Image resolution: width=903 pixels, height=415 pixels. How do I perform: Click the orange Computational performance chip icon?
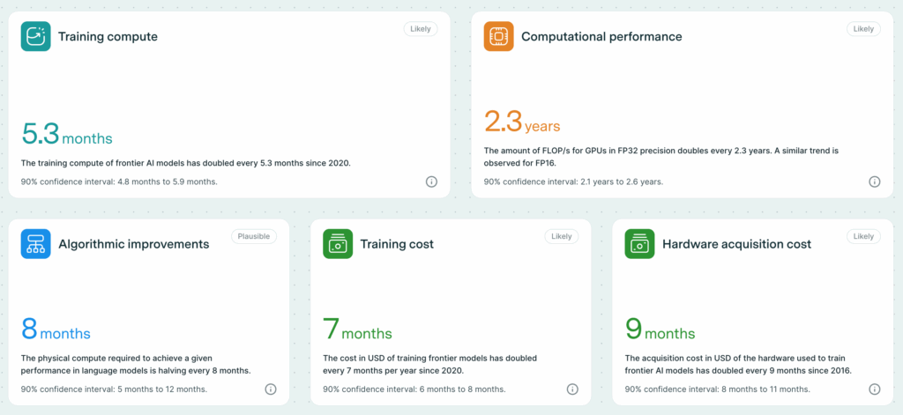(x=498, y=37)
